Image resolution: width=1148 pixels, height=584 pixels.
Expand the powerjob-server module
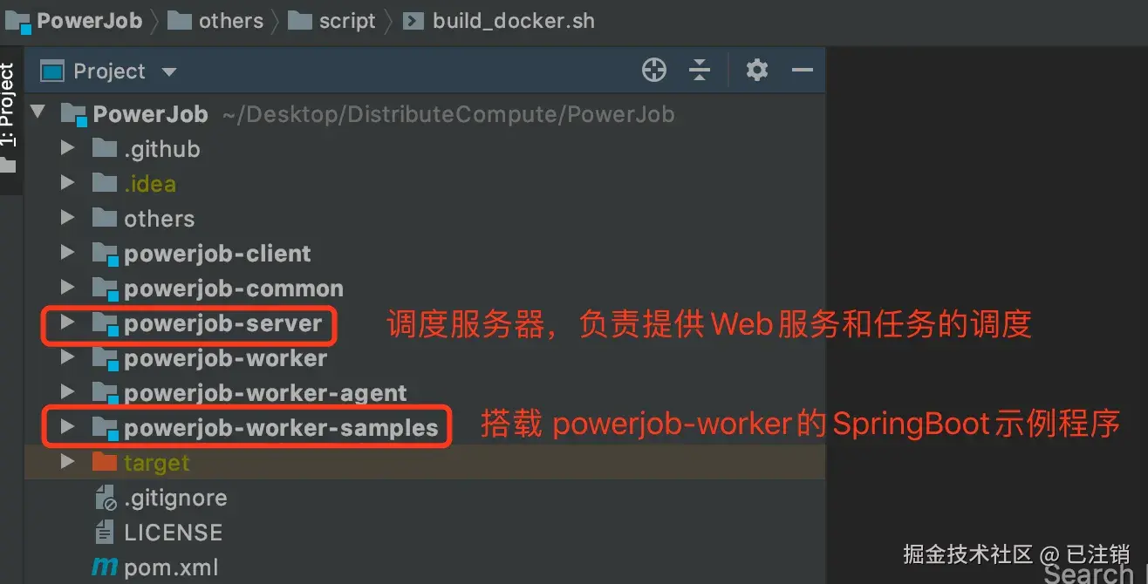pyautogui.click(x=67, y=323)
